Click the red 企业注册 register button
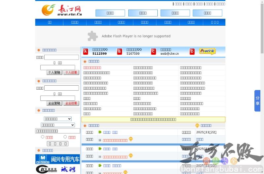The image size is (264, 174). pos(71,103)
